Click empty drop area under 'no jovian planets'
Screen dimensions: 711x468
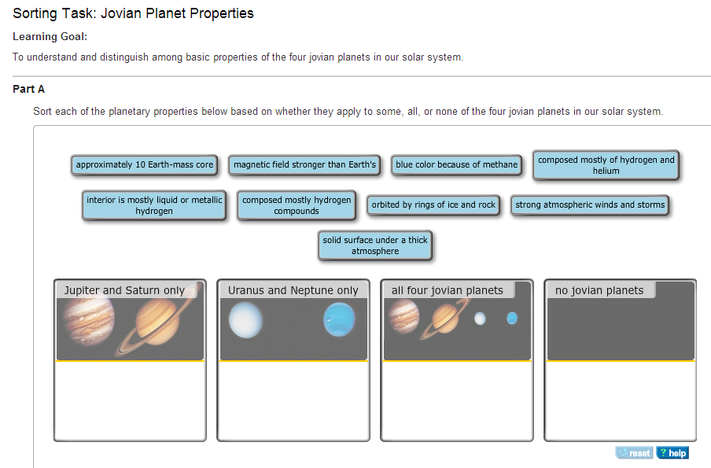coord(621,400)
